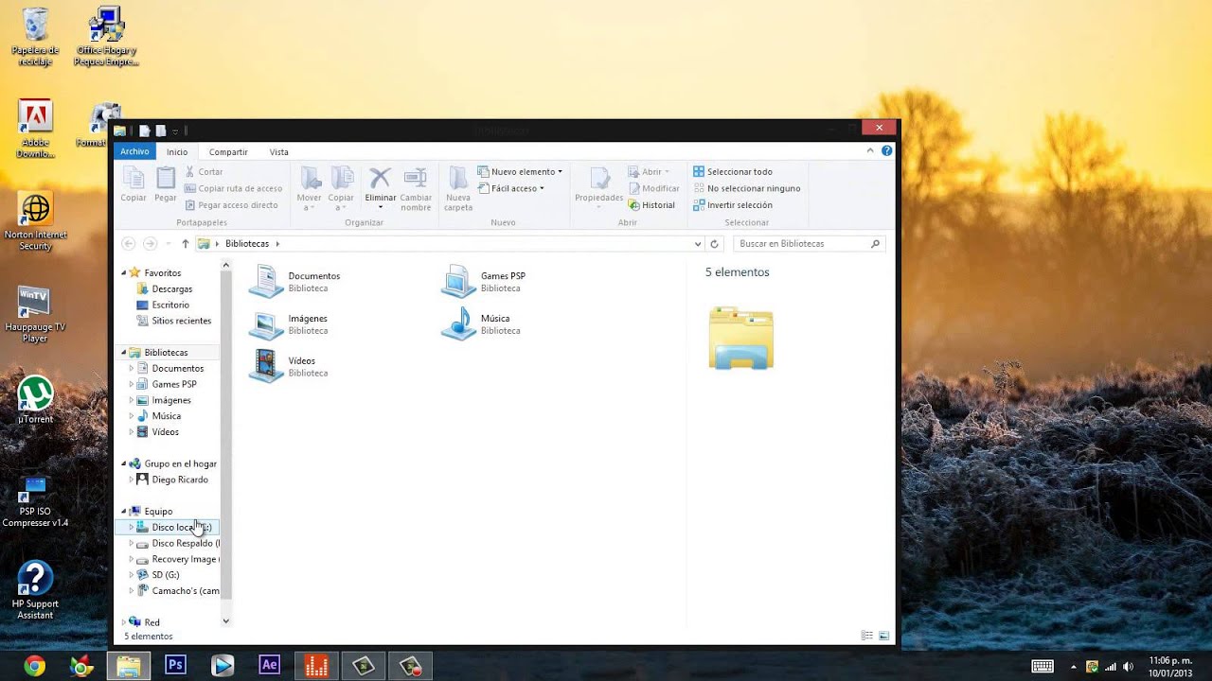Click the Up one level arrow
The height and width of the screenshot is (681, 1212).
point(186,243)
